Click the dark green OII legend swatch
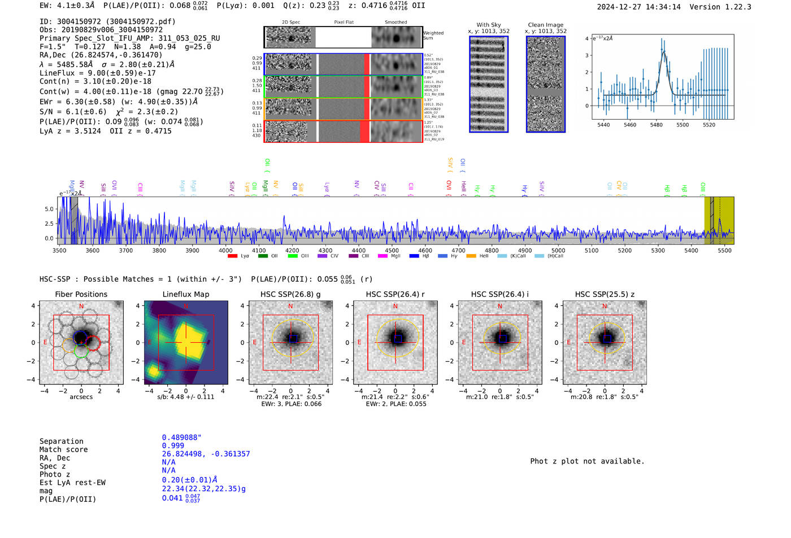 263,256
